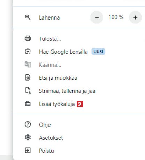Click the 100 % zoom level value
Screen dimensions: 145x160
point(116,17)
